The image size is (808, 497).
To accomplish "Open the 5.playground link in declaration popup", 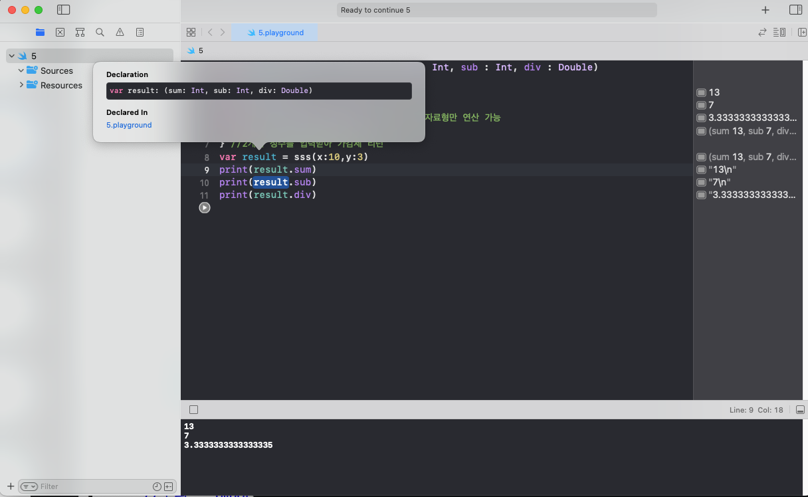I will [129, 125].
